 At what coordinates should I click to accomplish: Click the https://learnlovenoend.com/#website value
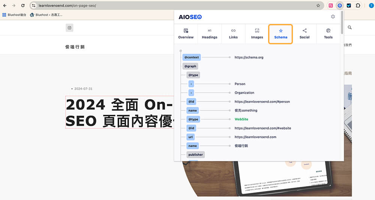click(x=263, y=128)
